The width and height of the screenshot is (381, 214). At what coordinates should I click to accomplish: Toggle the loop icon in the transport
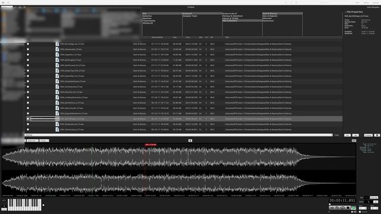(x=343, y=208)
